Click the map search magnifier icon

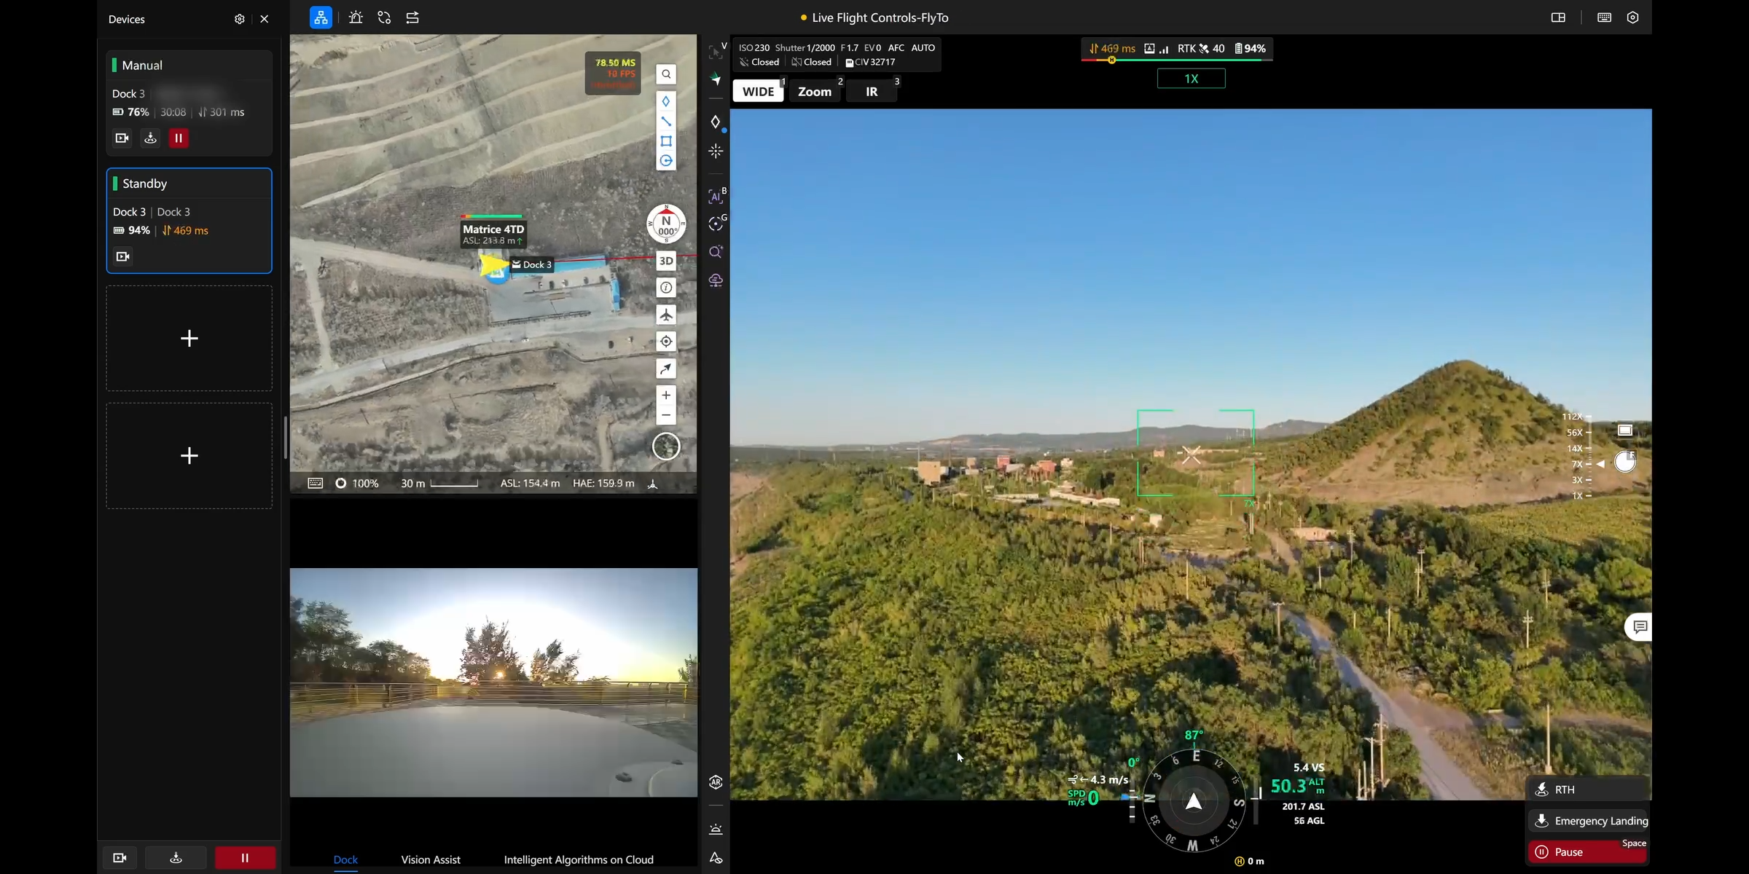[x=665, y=74]
